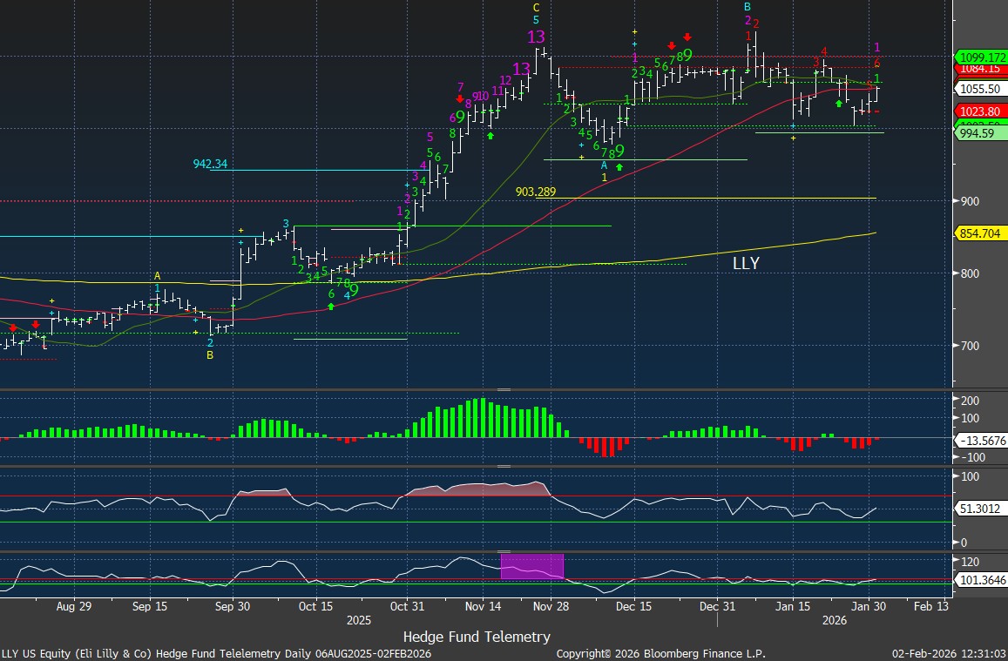Select yellow letter B below the September low
The width and height of the screenshot is (1008, 661).
tap(209, 355)
